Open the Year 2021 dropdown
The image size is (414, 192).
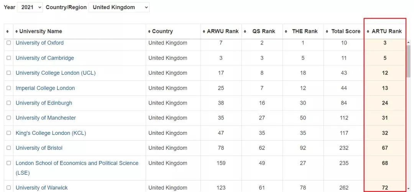(30, 7)
